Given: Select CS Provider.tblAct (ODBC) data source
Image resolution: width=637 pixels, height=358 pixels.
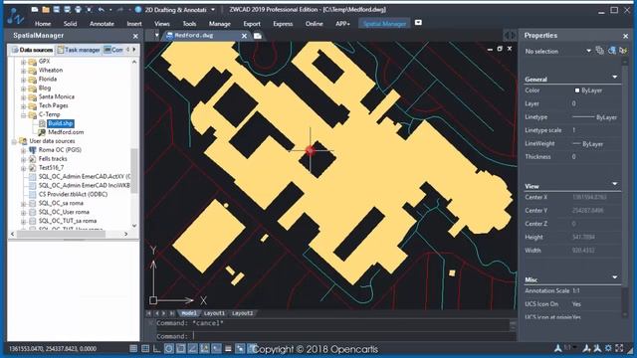Looking at the screenshot, I should [73, 195].
